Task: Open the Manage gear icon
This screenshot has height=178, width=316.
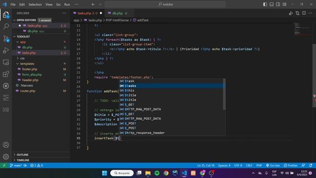Action: (6, 157)
